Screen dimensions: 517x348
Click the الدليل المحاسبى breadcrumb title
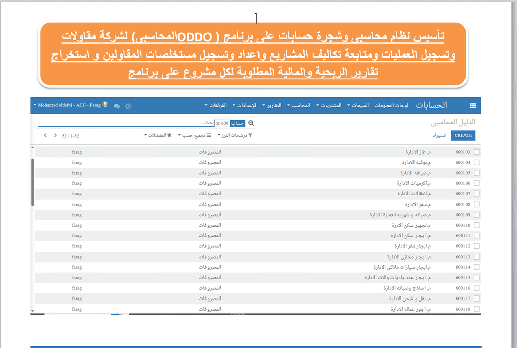pyautogui.click(x=453, y=122)
